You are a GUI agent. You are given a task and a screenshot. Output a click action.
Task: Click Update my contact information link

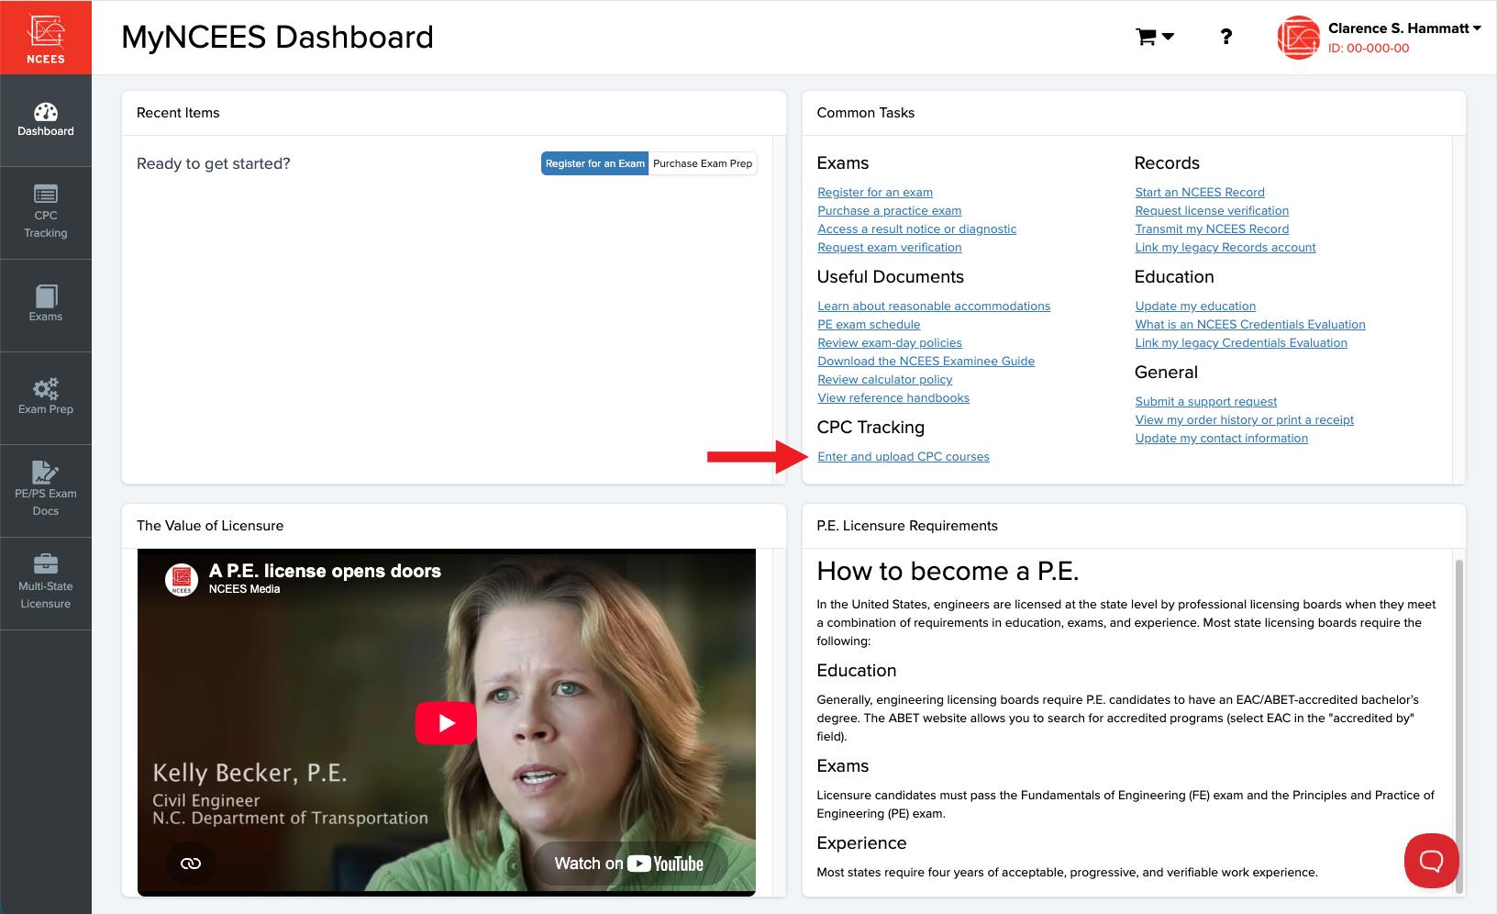pyautogui.click(x=1222, y=439)
